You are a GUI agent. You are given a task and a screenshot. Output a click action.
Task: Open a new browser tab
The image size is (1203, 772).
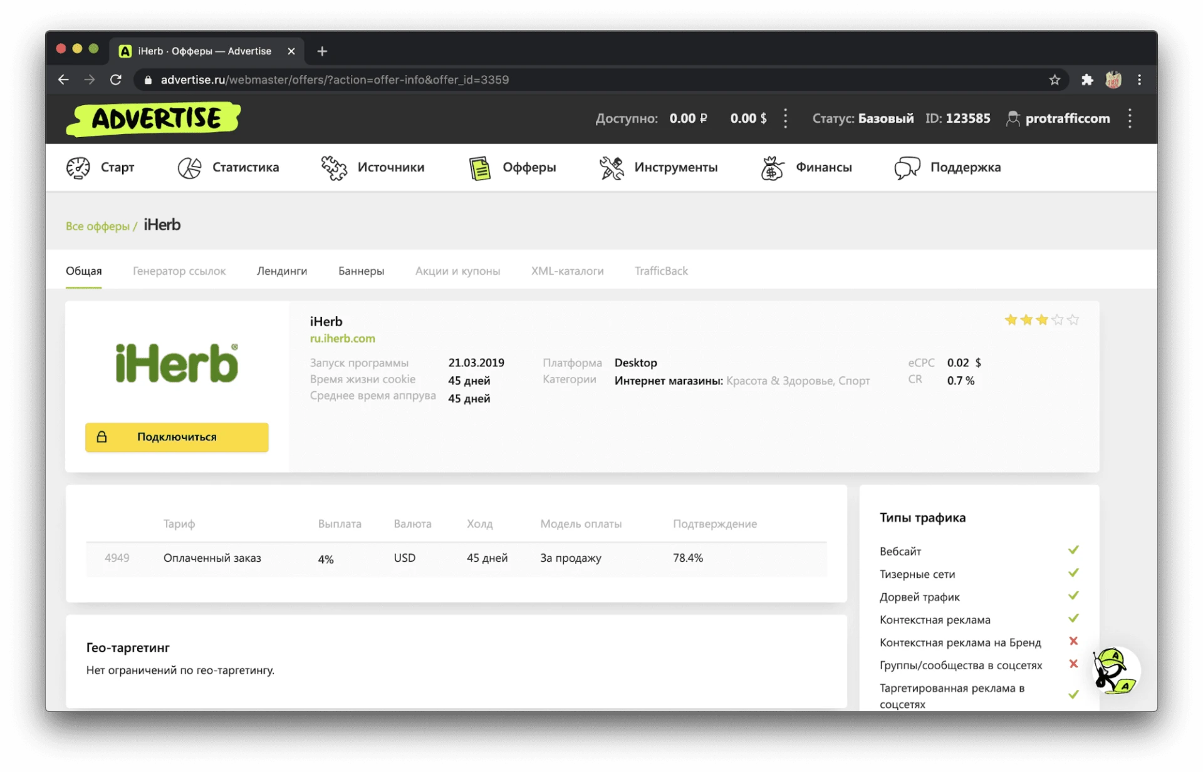coord(322,51)
